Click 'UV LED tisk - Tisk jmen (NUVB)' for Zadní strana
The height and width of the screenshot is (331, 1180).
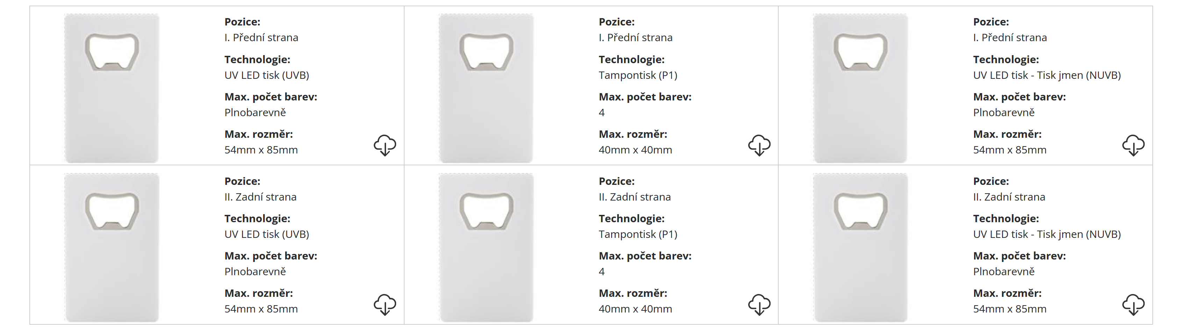1047,234
